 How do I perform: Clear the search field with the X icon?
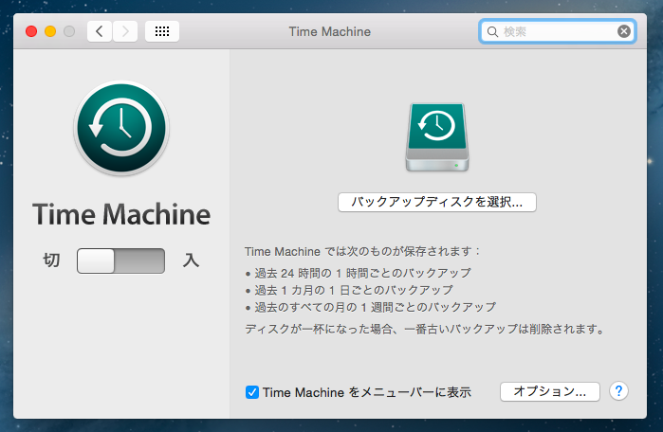[x=624, y=31]
